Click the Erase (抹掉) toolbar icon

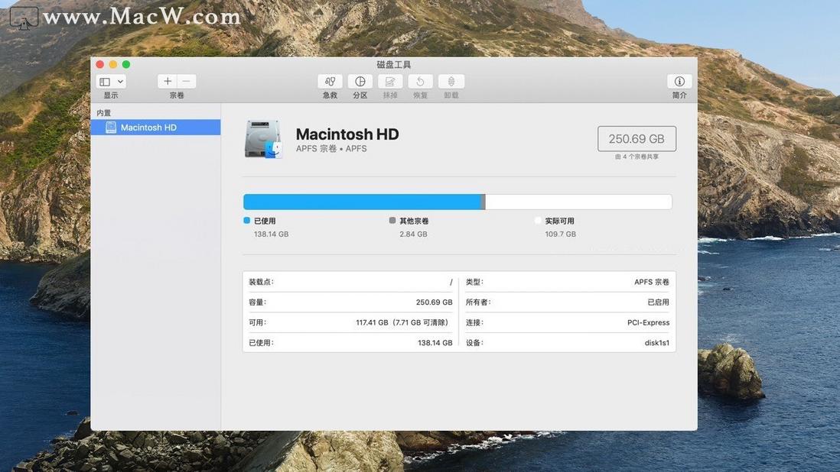[390, 81]
